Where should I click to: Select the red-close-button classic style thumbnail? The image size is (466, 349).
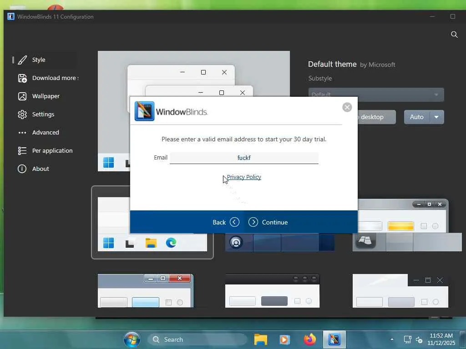145,290
